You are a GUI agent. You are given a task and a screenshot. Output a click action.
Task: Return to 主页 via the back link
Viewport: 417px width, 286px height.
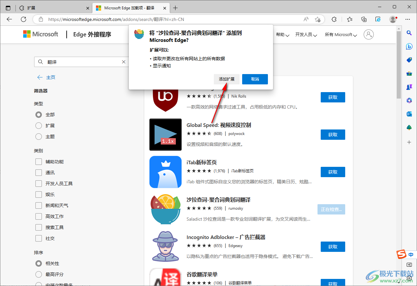click(46, 77)
